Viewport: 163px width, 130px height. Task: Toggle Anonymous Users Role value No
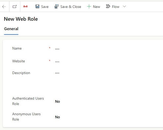(57, 117)
